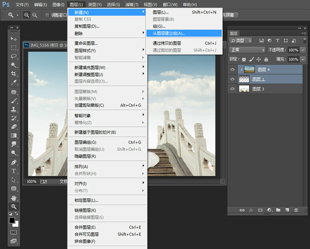Toggle the lock transparent pixels button

point(244,59)
